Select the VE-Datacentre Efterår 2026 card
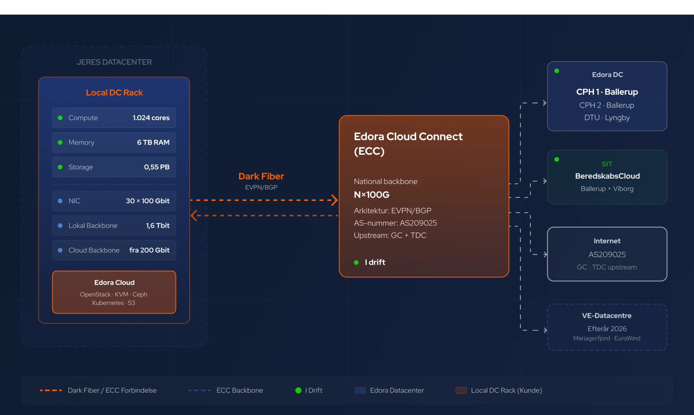Image resolution: width=694 pixels, height=415 pixels. pyautogui.click(x=607, y=327)
